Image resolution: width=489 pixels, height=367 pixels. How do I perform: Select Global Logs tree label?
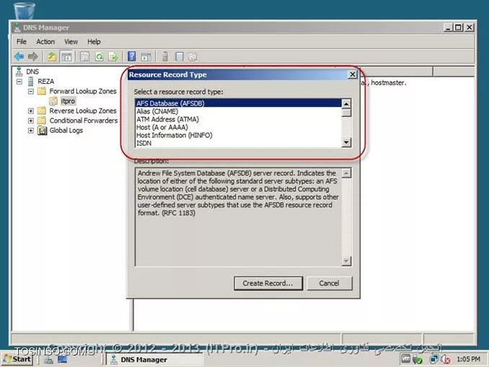point(66,130)
